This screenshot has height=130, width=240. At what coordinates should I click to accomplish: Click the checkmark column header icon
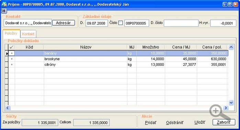point(11,47)
